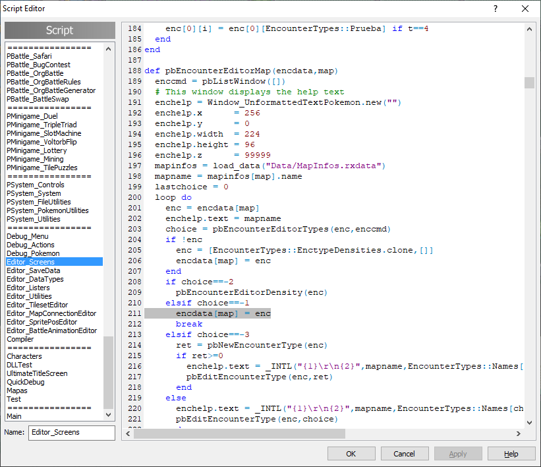Click code editor scroll up arrow
541x467 pixels.
[529, 28]
